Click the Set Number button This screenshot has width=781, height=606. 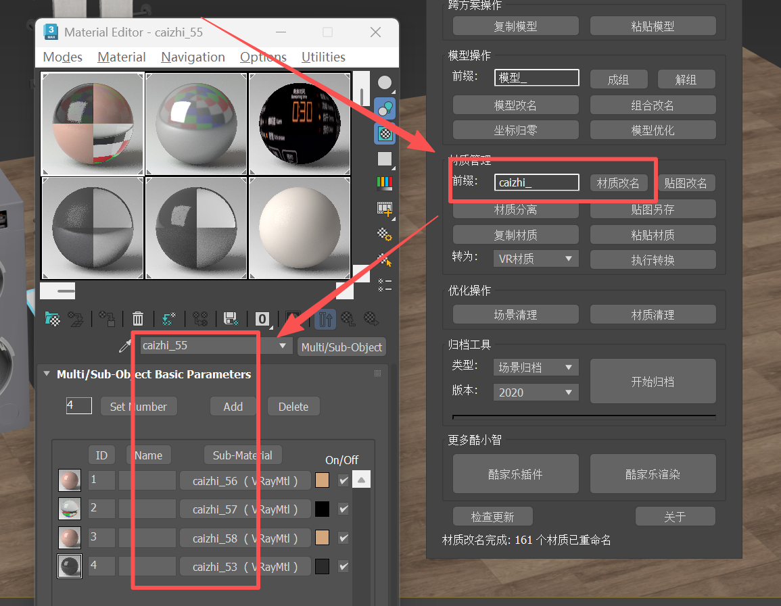coord(139,407)
